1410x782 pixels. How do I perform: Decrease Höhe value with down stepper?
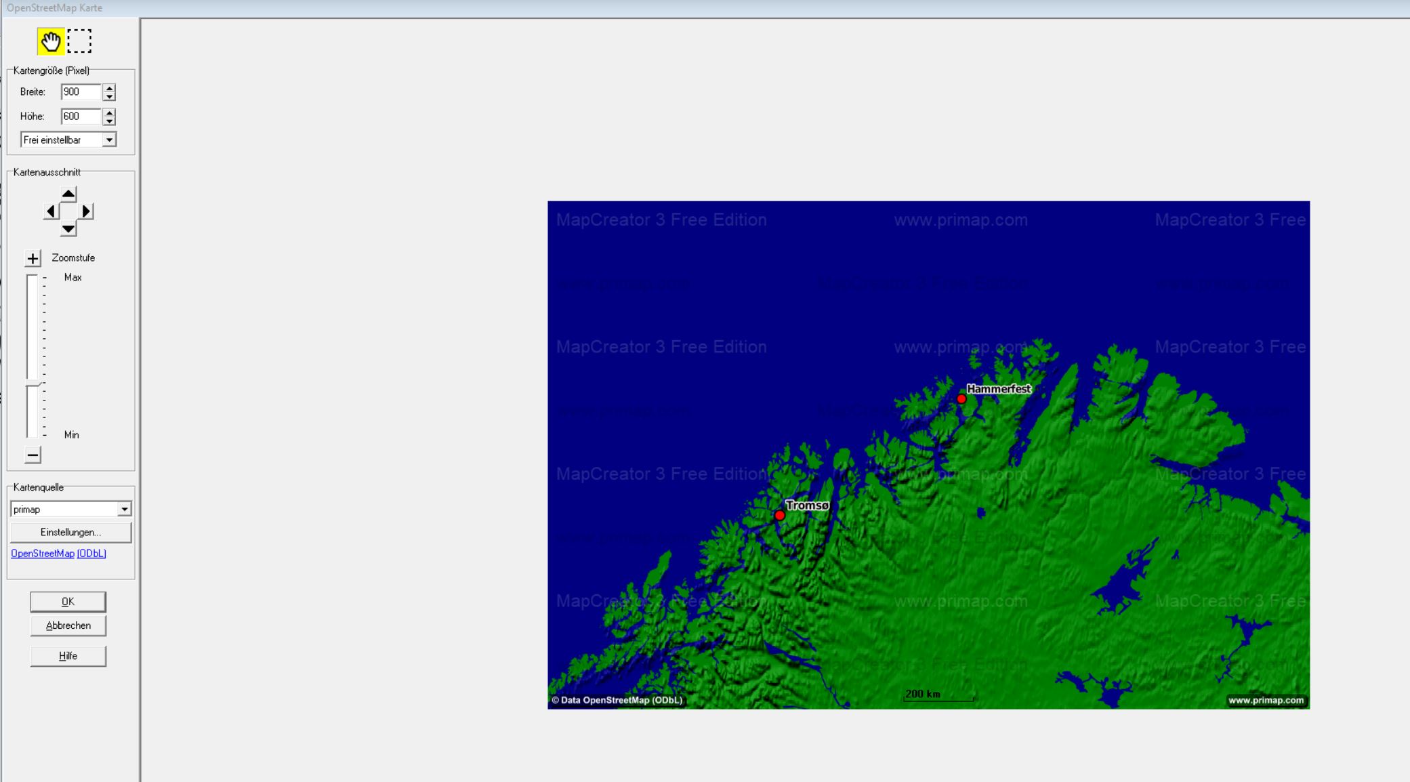pos(109,121)
